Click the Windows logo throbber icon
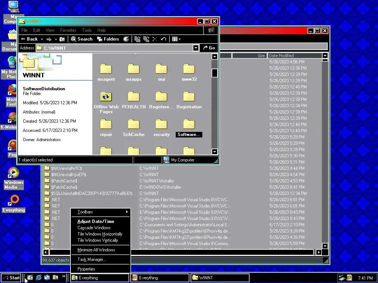 click(x=211, y=30)
